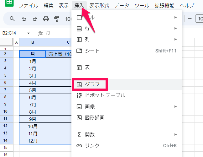Select column B header

(x=33, y=42)
